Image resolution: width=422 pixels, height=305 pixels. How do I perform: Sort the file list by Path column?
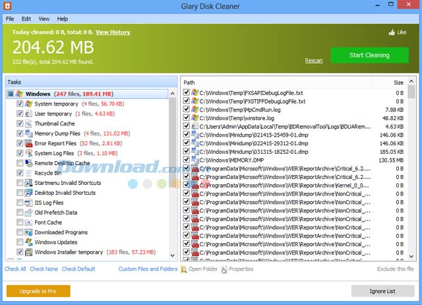point(276,83)
